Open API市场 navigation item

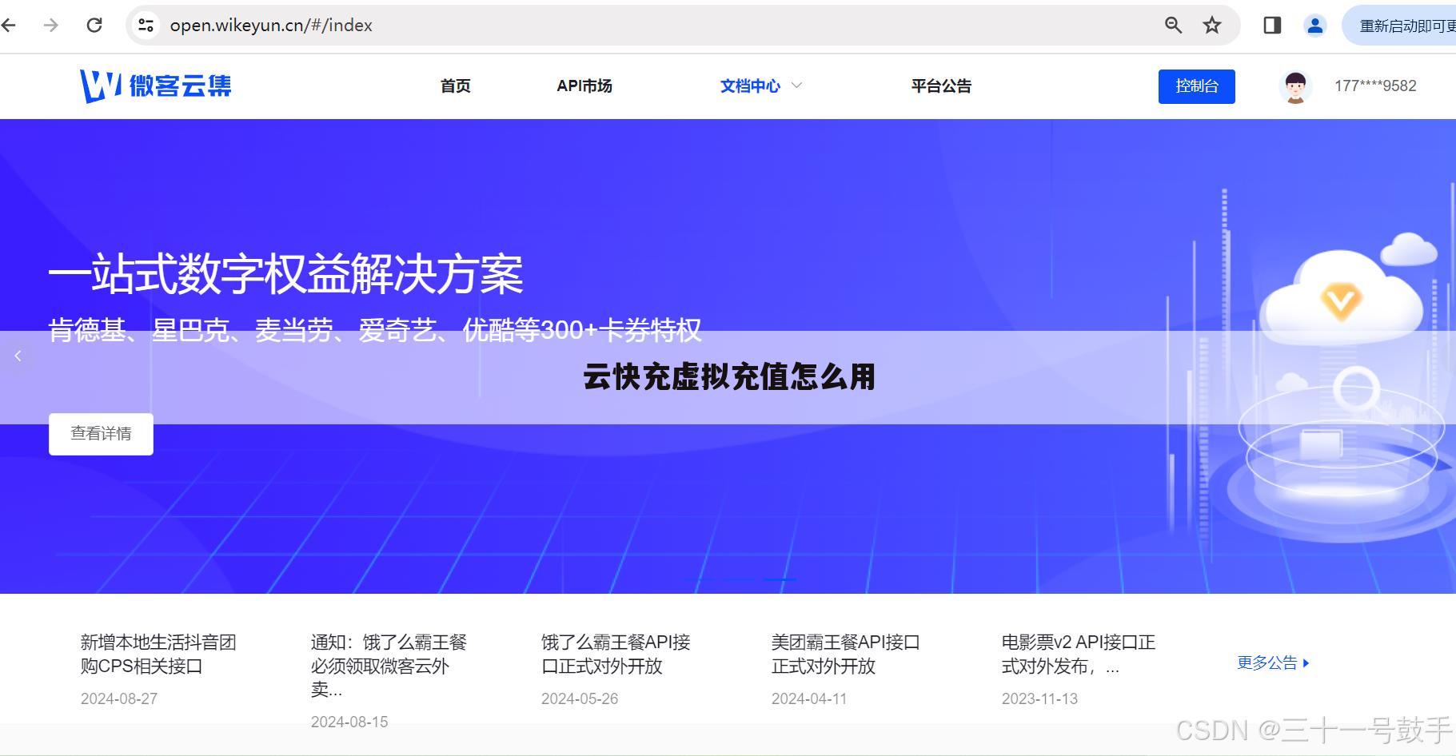click(584, 86)
